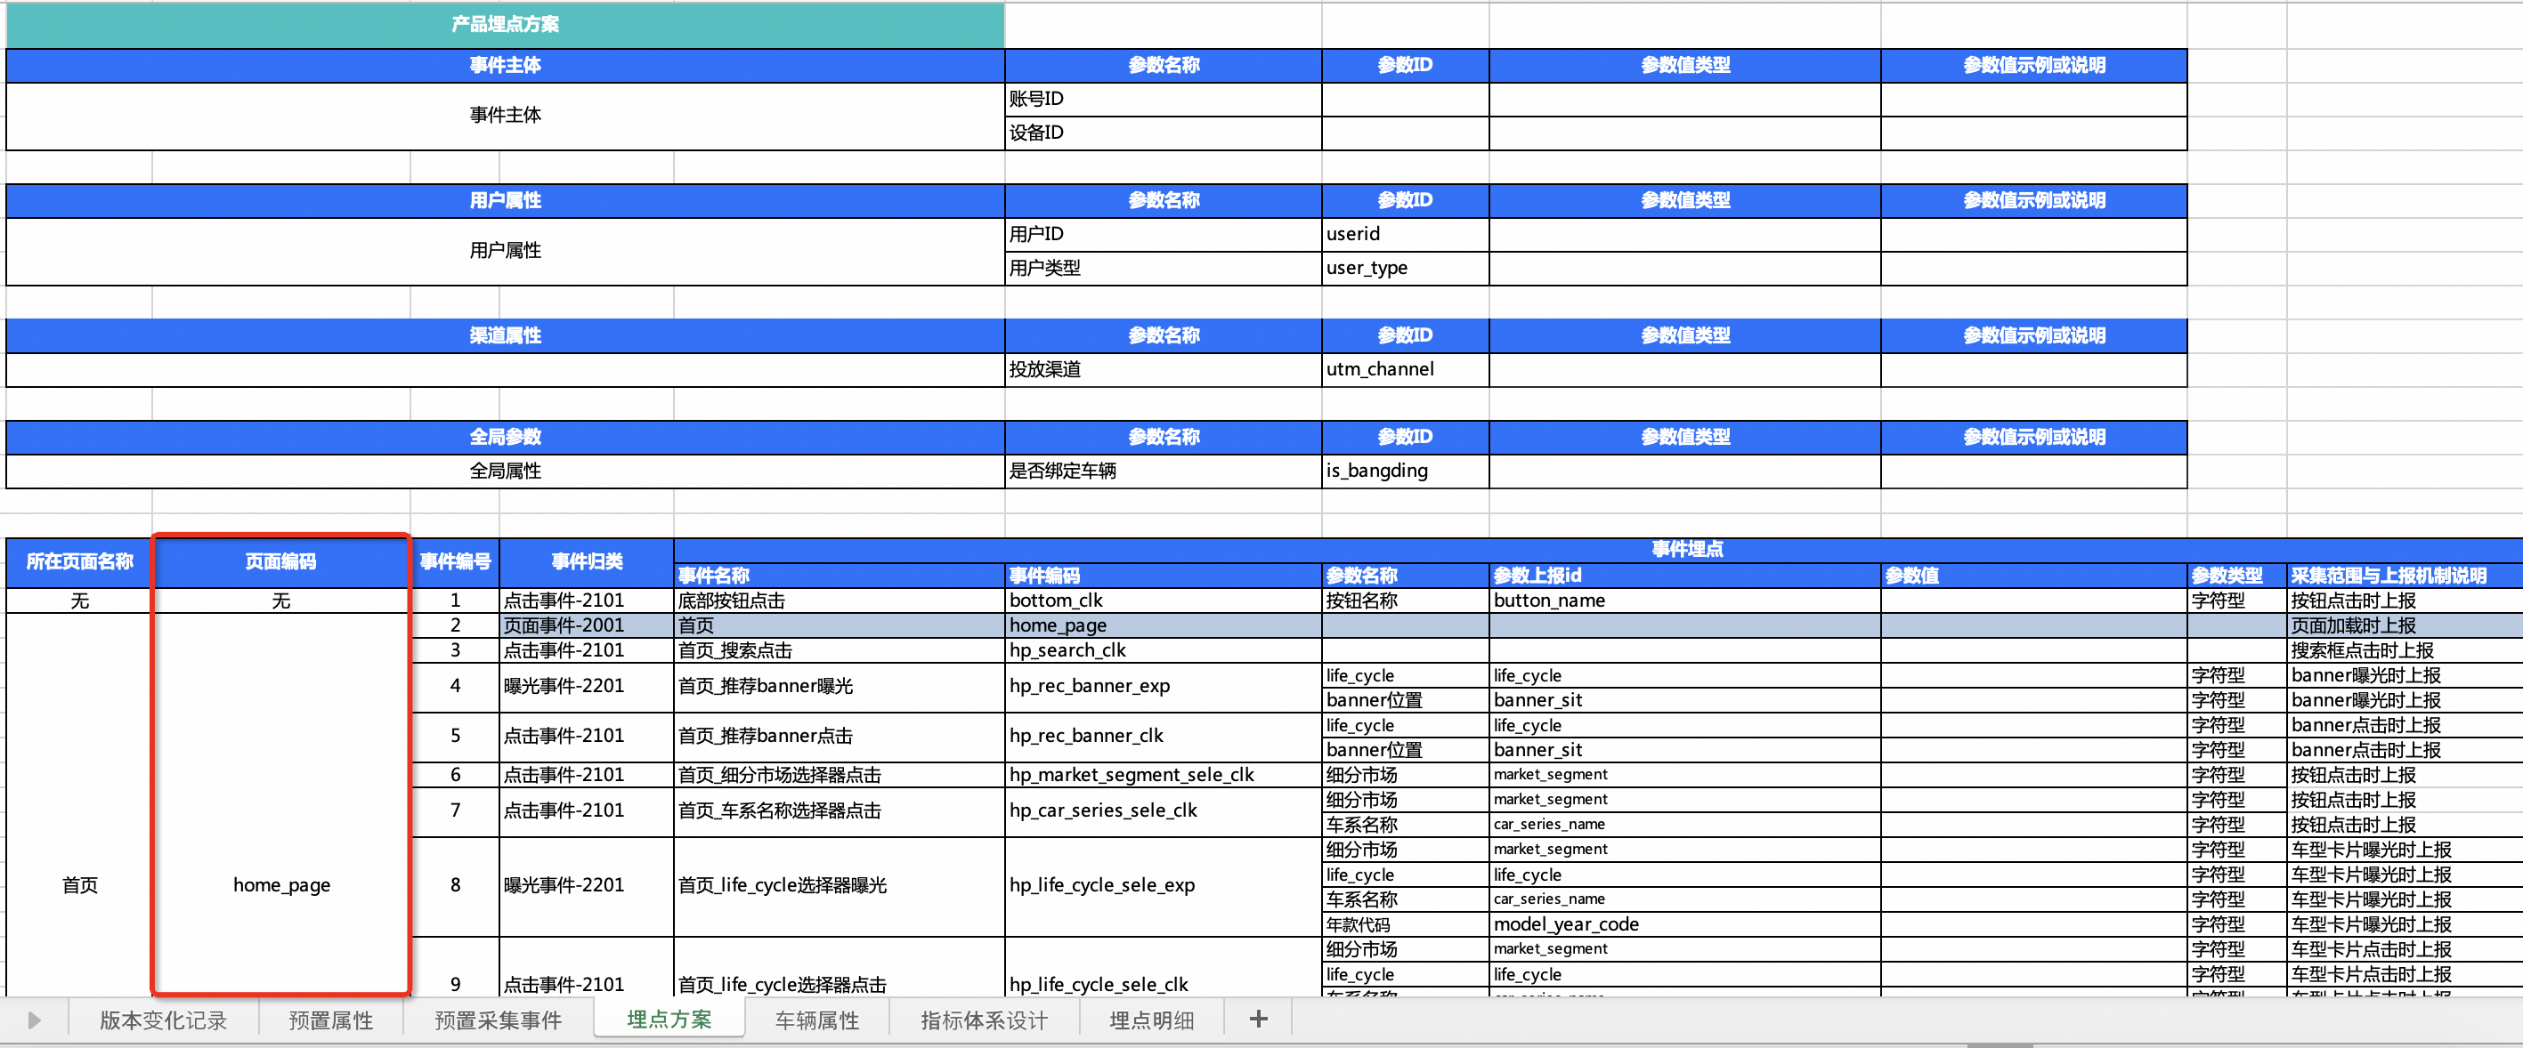Screen dimensions: 2523x1048
Task: Open the 版本变化记录 sheet tab
Action: click(163, 1020)
